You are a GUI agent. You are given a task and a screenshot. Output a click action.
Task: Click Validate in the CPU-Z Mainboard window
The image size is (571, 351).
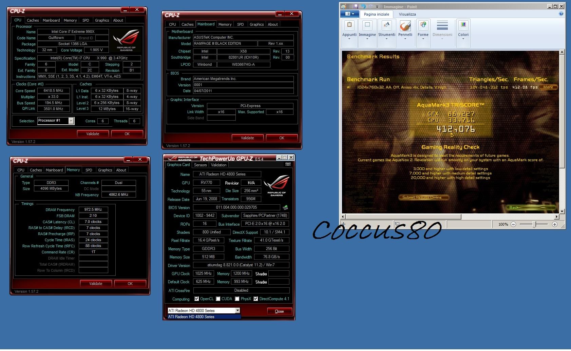tap(247, 138)
